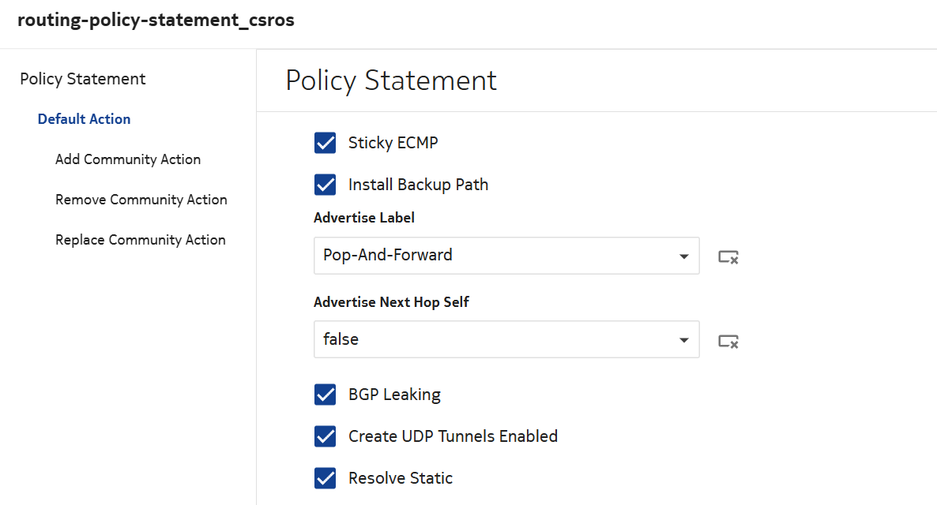Clear the Advertise Next Hop Self value
This screenshot has width=937, height=505.
pos(728,341)
